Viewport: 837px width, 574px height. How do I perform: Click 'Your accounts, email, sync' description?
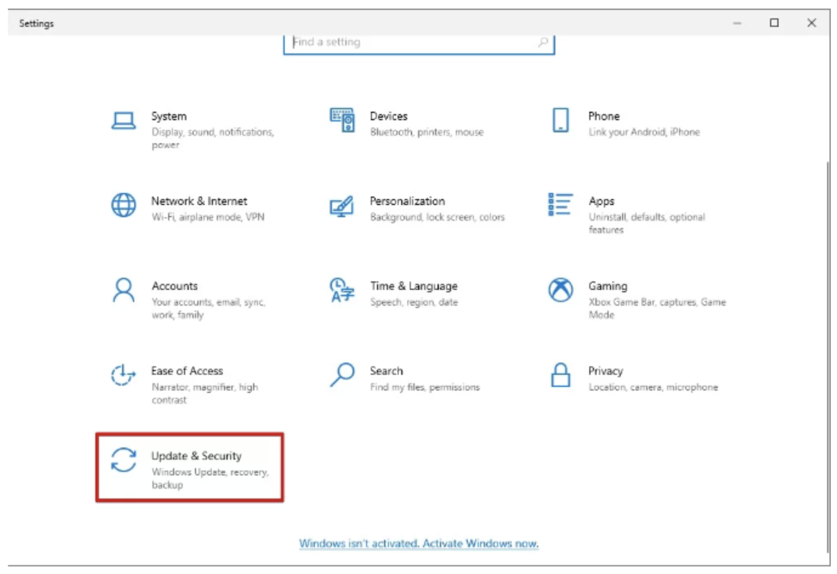point(209,308)
